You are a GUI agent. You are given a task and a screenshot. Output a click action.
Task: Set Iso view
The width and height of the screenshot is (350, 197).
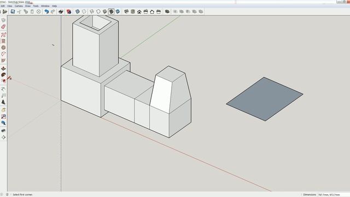coord(126,11)
